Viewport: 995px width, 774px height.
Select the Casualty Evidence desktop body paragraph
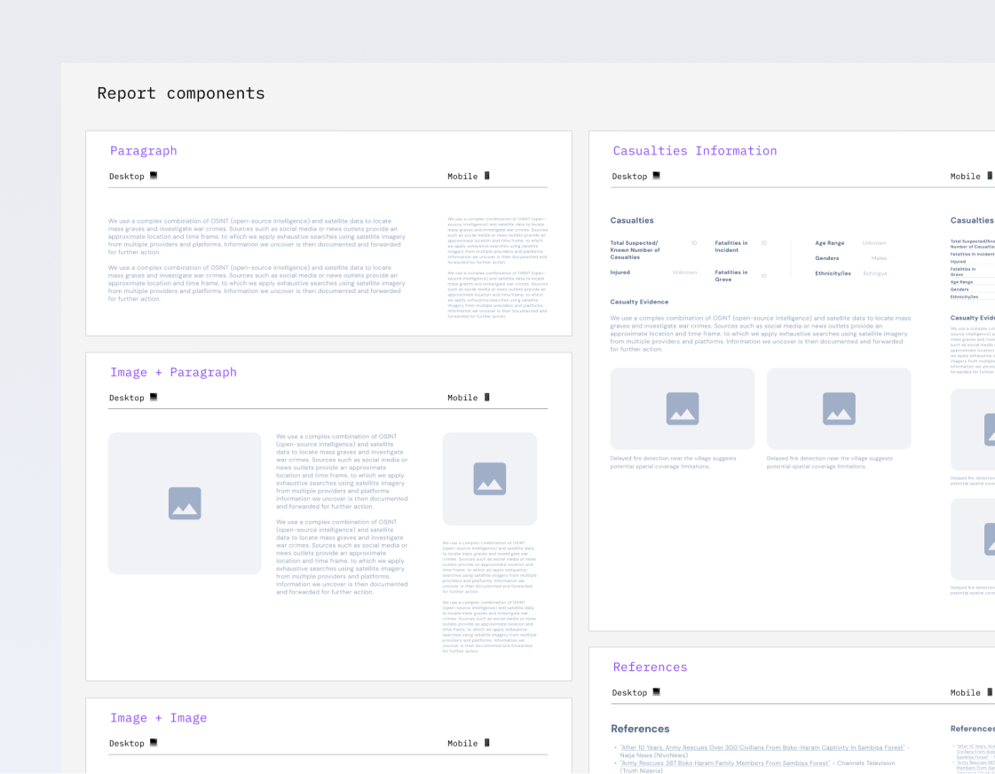pyautogui.click(x=760, y=334)
